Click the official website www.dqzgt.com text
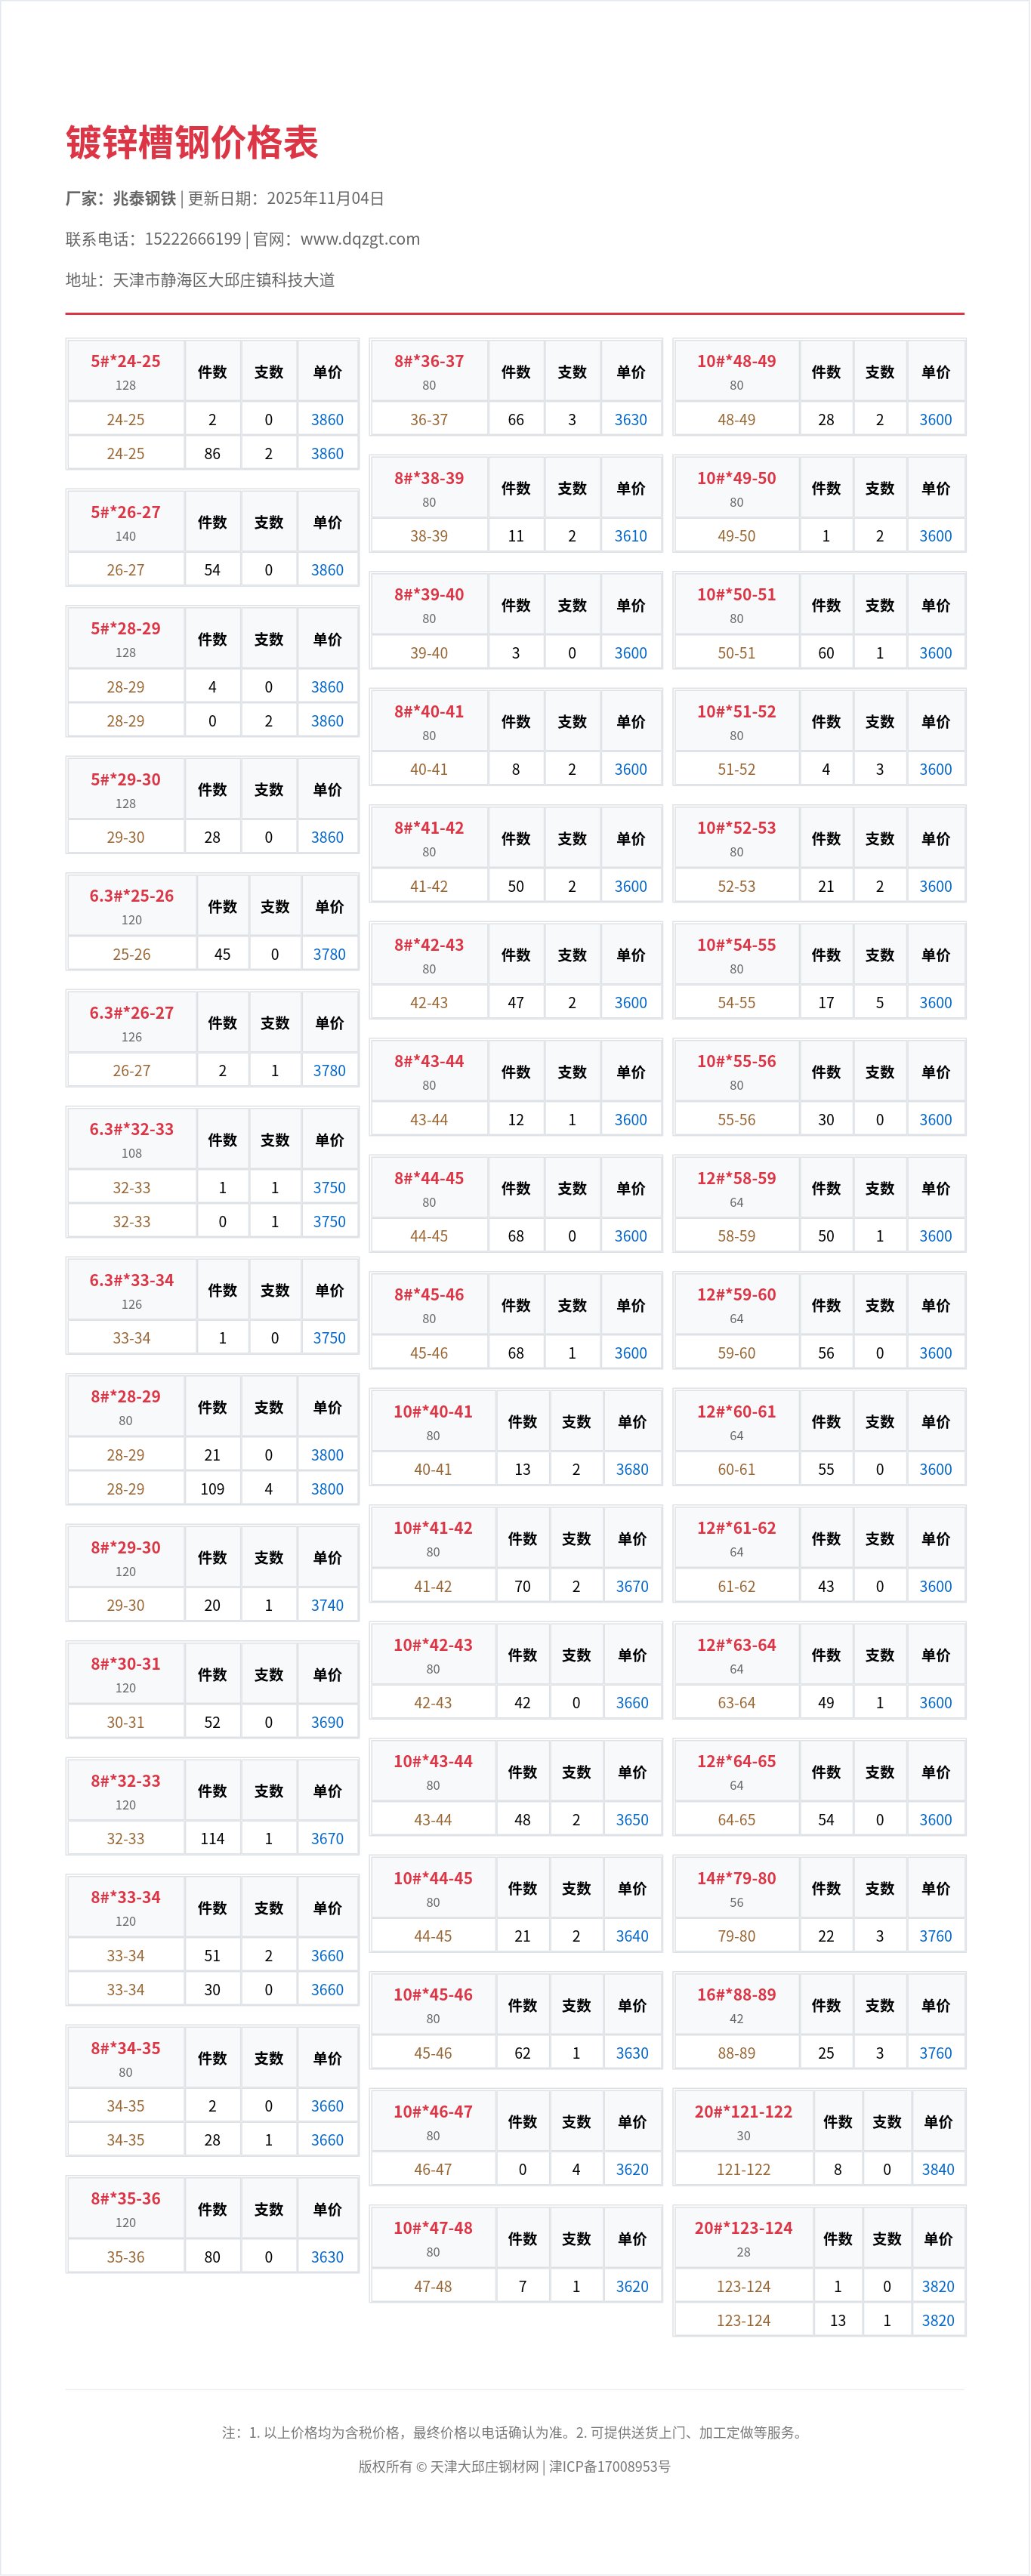 (360, 239)
